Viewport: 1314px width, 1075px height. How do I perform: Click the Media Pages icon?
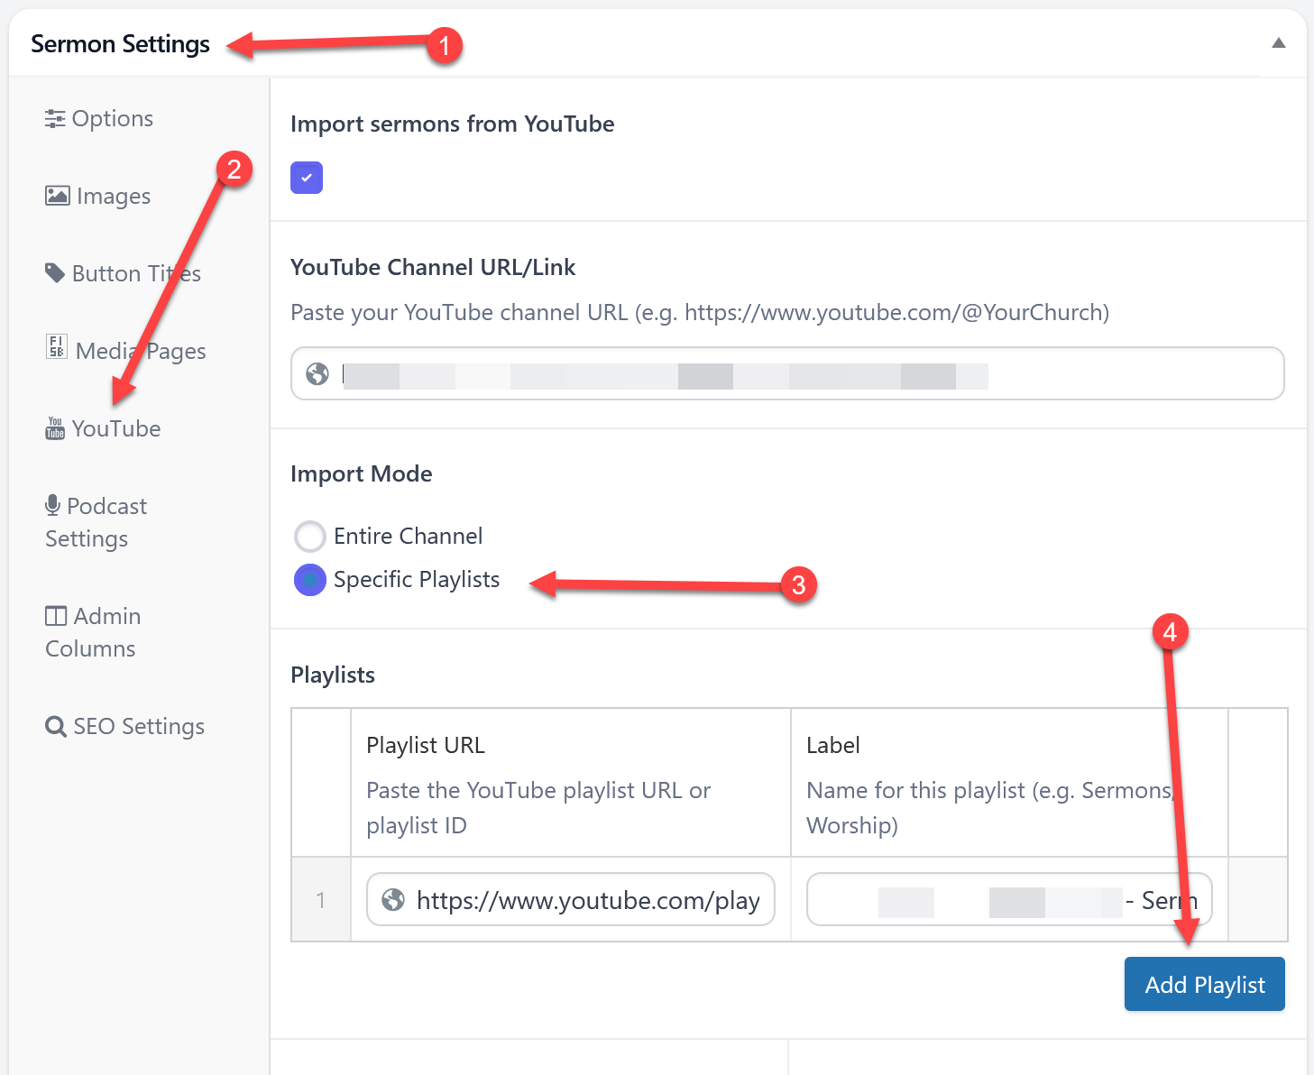tap(57, 347)
